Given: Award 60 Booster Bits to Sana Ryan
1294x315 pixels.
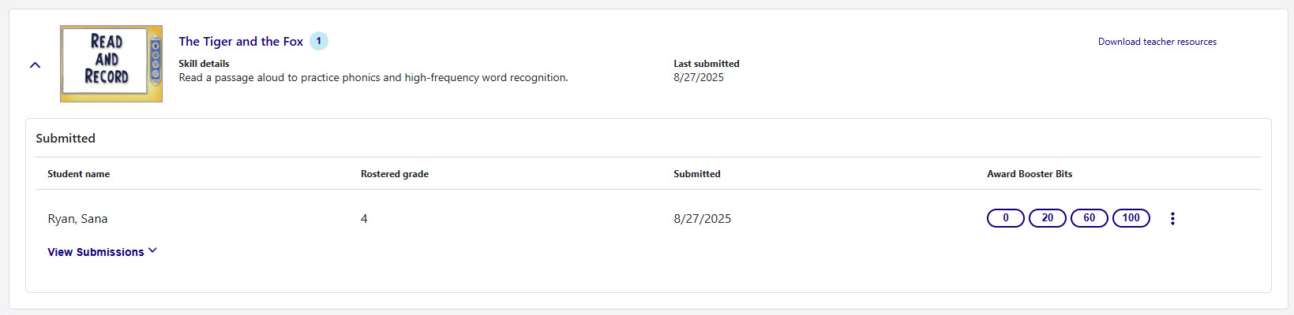Looking at the screenshot, I should (x=1089, y=218).
